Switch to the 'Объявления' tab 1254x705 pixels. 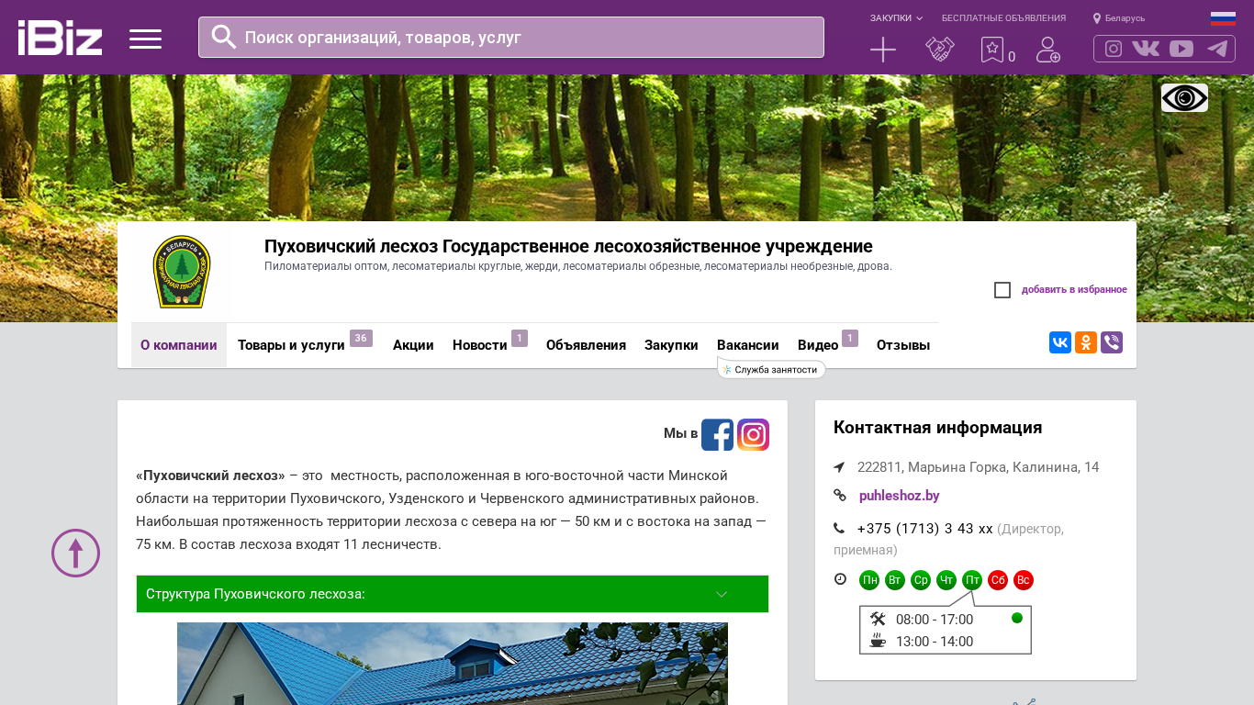(x=586, y=345)
